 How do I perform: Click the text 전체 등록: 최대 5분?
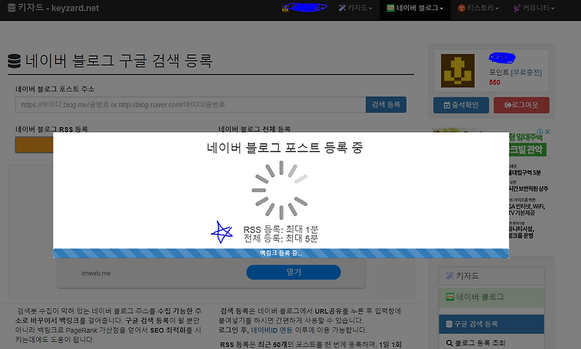tap(281, 238)
